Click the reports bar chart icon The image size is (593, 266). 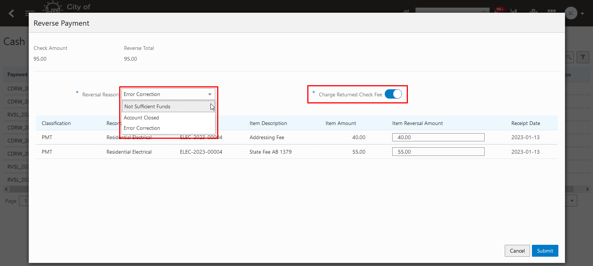(x=514, y=11)
